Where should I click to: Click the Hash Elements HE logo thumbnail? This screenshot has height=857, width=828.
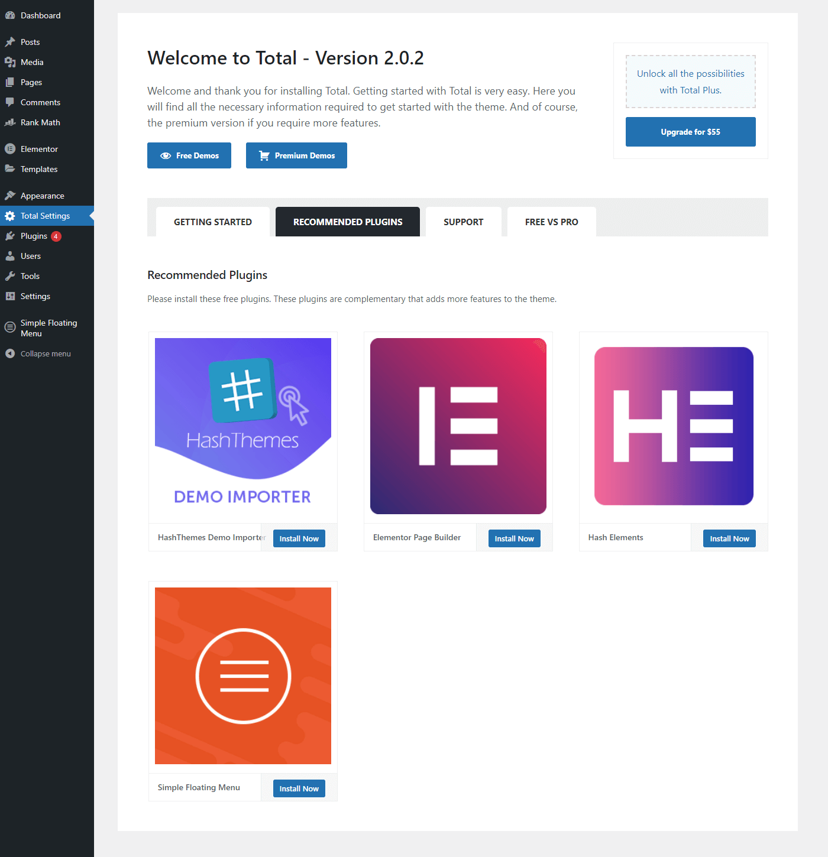coord(674,426)
